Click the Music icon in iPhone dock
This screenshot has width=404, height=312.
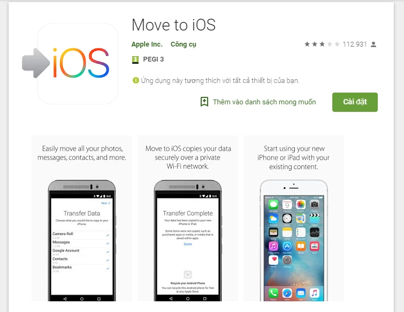pyautogui.click(x=314, y=293)
